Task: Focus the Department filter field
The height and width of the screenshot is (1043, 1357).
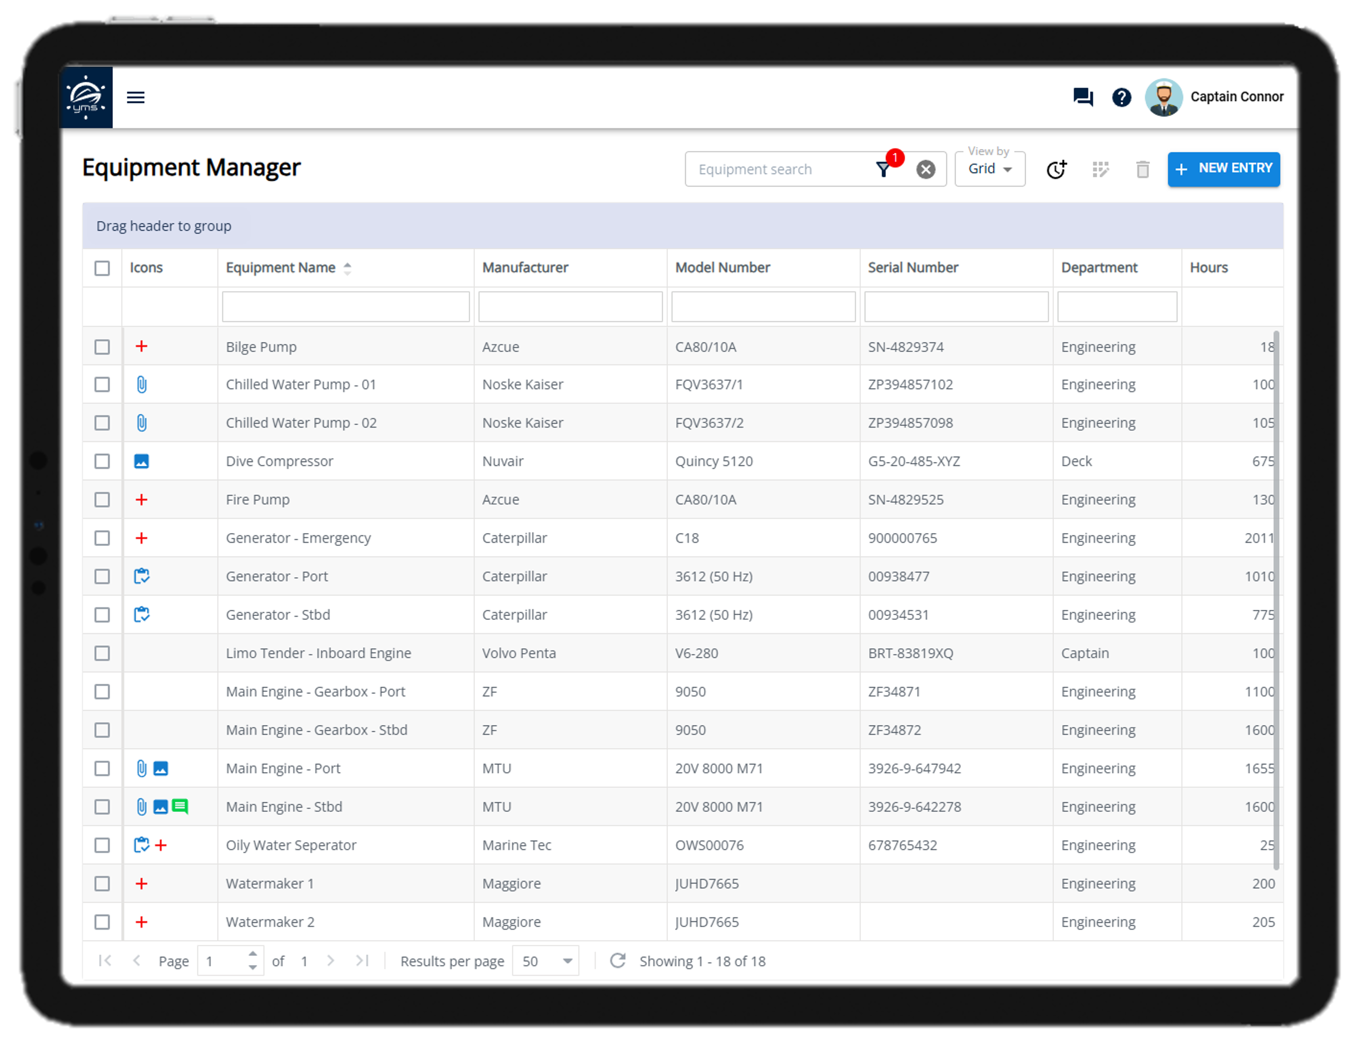Action: 1117,307
